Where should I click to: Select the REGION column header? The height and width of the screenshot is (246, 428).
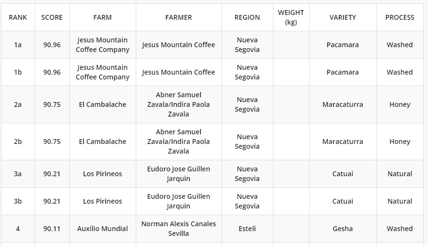tap(247, 17)
